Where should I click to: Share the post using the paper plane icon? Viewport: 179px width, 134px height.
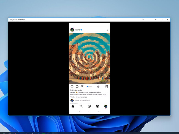point(82,86)
